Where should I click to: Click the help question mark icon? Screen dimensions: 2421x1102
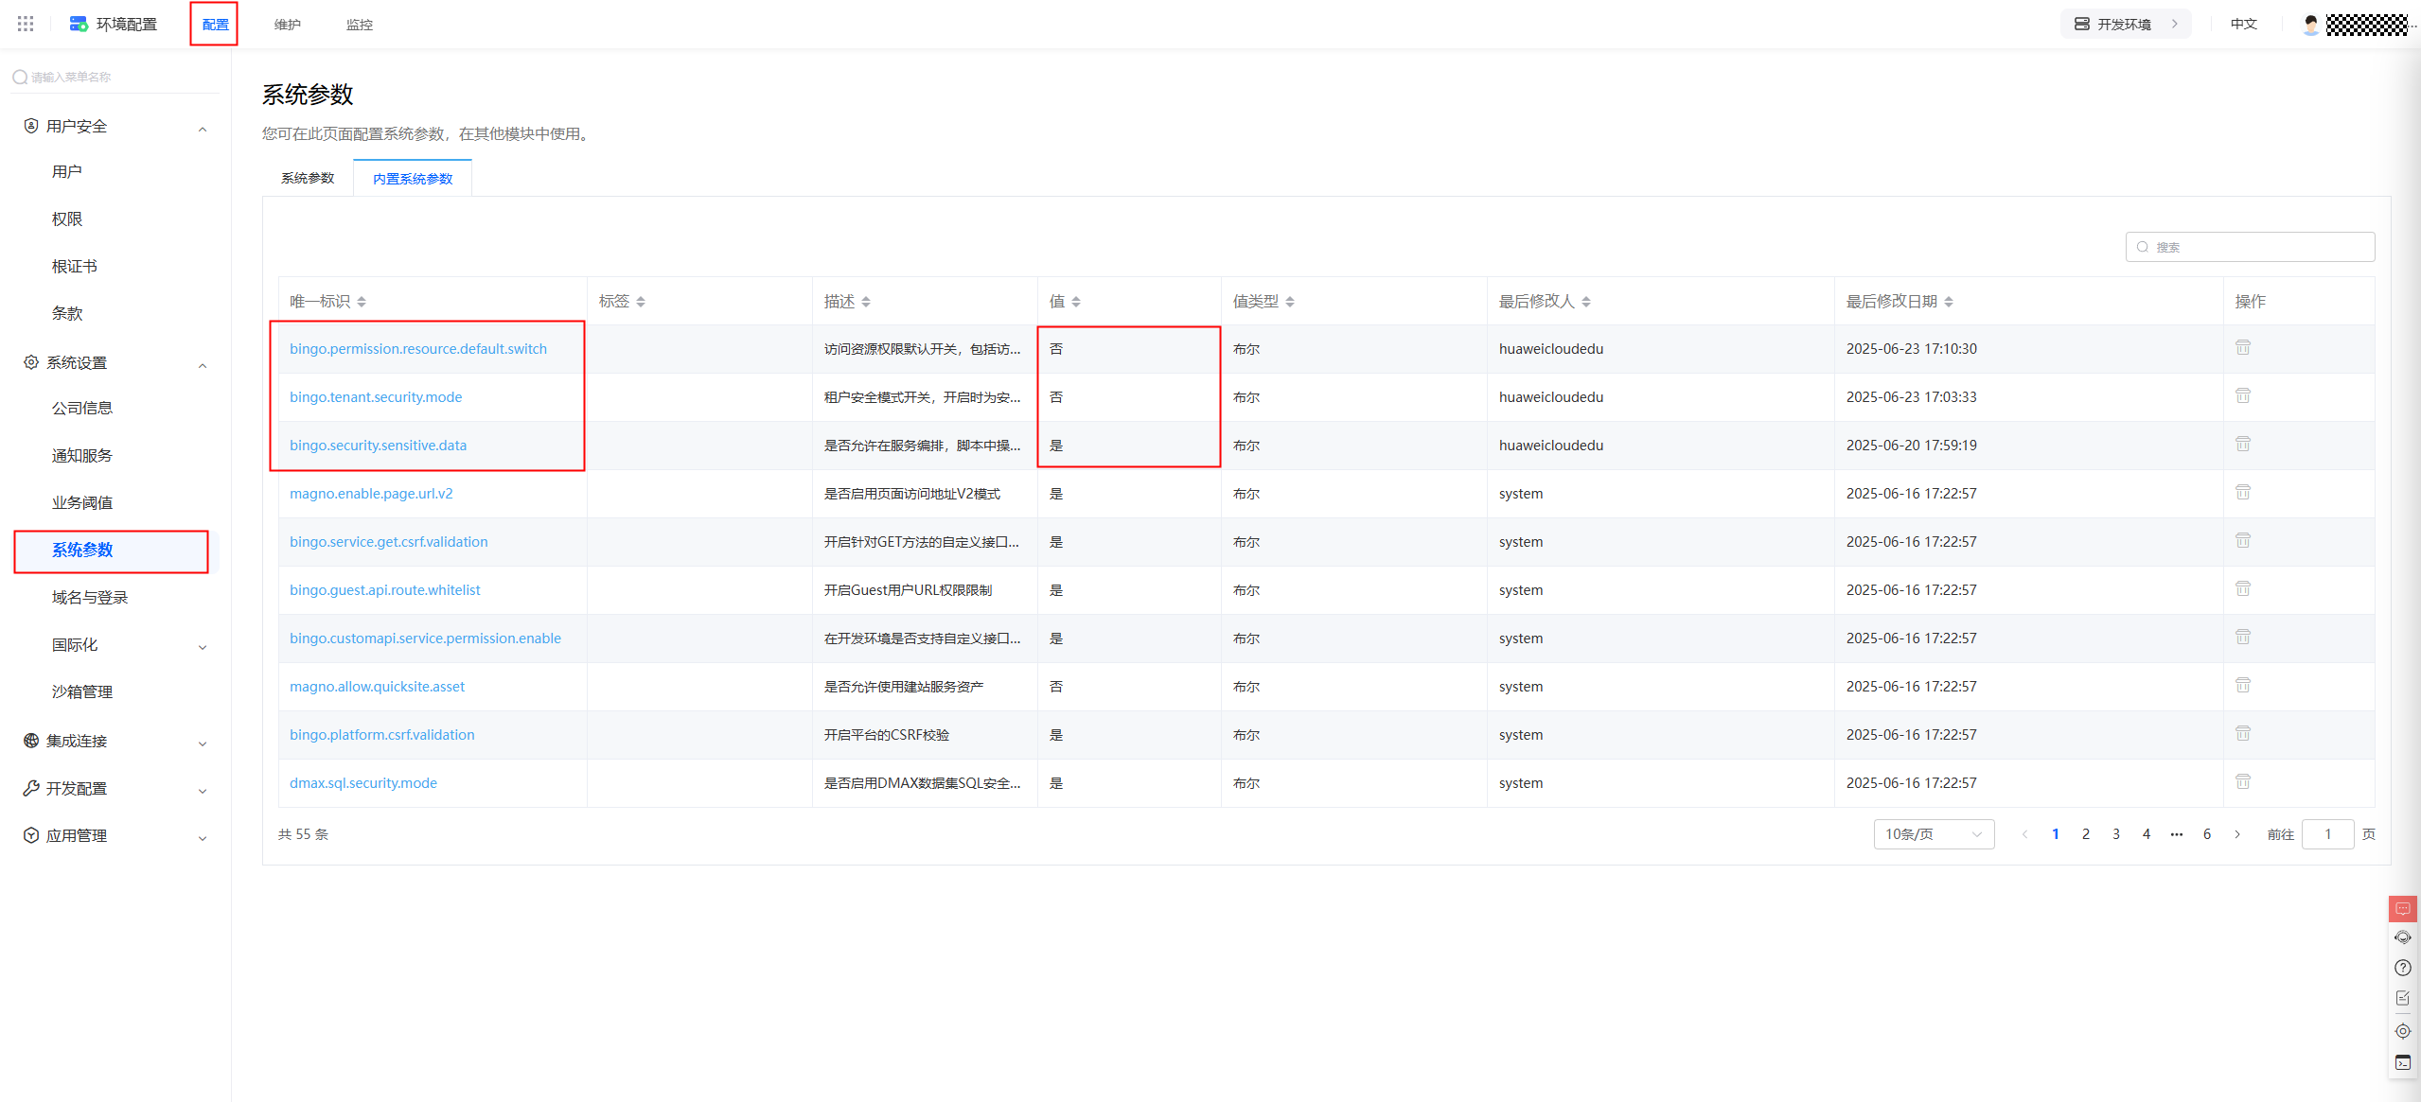coord(2402,968)
